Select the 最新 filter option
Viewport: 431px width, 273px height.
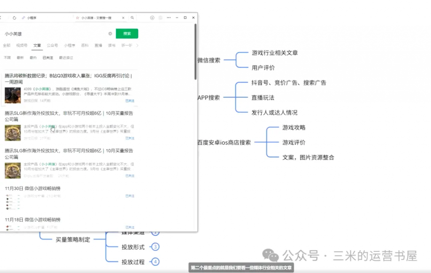[20, 58]
